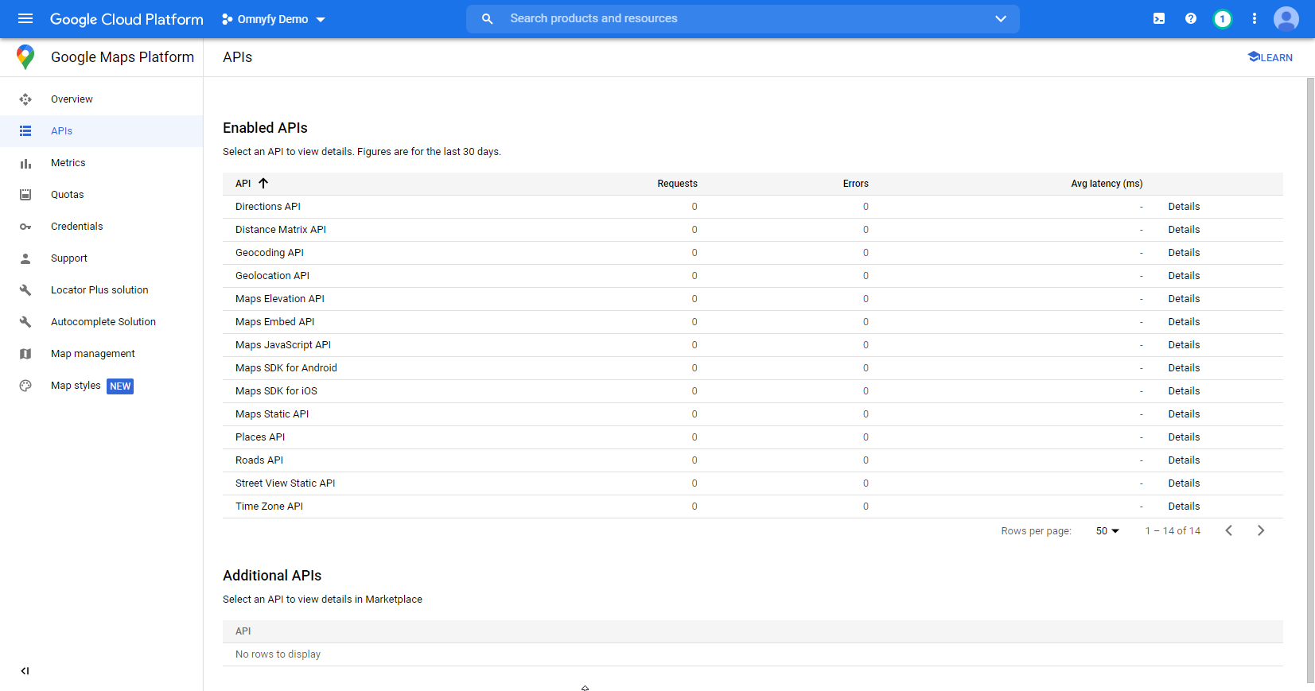
Task: Open Map styles NEW item
Action: coord(92,386)
